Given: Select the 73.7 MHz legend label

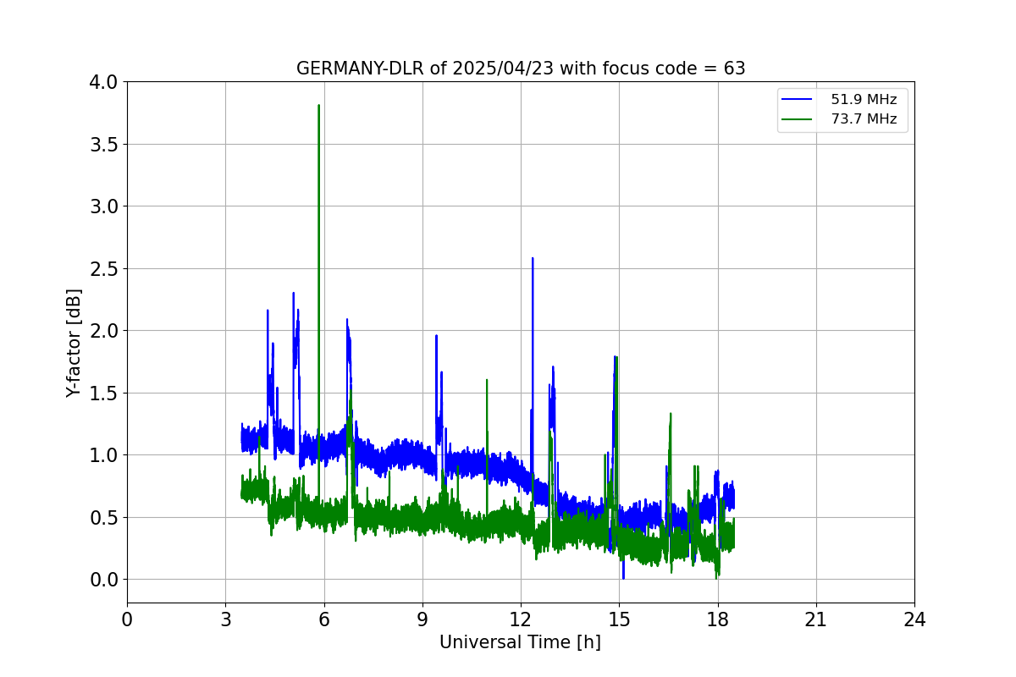Looking at the screenshot, I should tap(864, 119).
